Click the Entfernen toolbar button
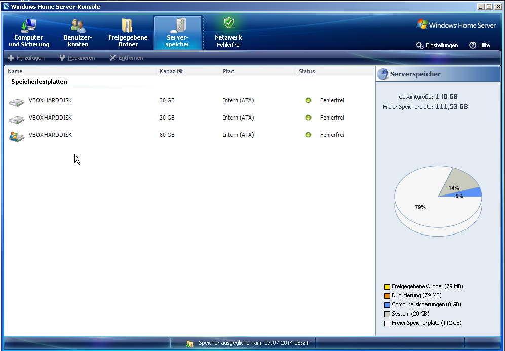This screenshot has height=351, width=505. click(126, 58)
